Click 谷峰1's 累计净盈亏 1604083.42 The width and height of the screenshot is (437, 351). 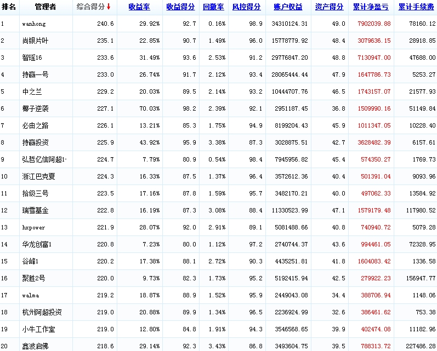374,261
